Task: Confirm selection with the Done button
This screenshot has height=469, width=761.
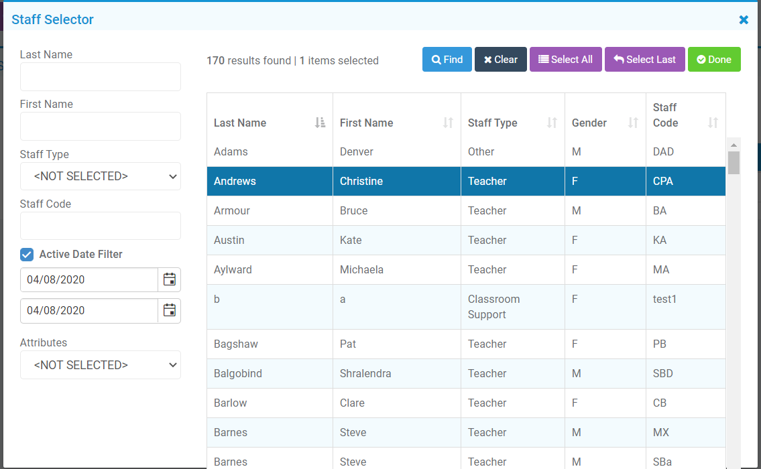Action: pyautogui.click(x=714, y=60)
